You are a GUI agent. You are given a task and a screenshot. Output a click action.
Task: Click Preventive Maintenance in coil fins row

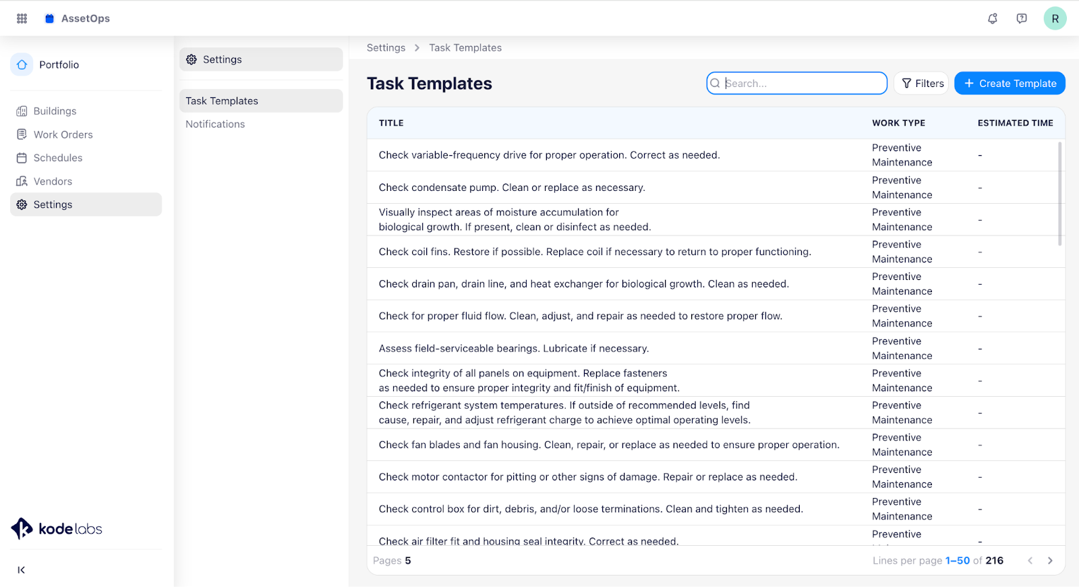click(x=902, y=252)
